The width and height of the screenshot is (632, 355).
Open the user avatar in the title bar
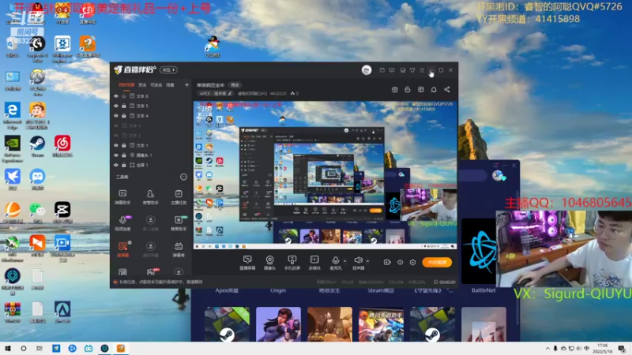click(367, 70)
